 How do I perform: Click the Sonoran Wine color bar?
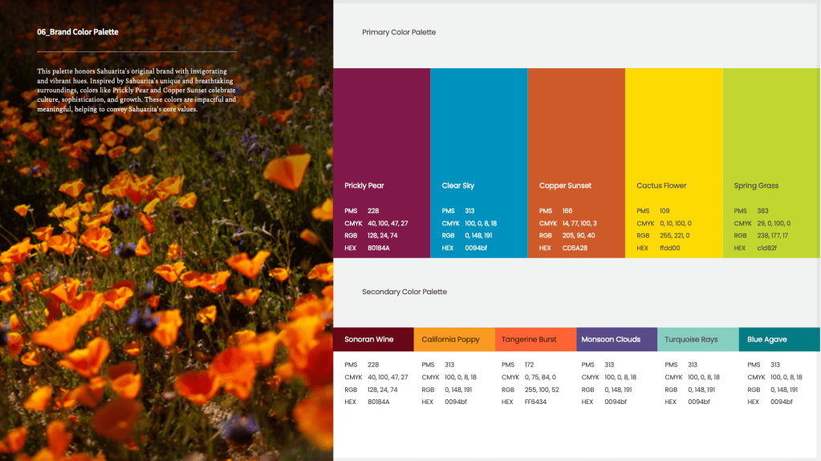pyautogui.click(x=373, y=339)
